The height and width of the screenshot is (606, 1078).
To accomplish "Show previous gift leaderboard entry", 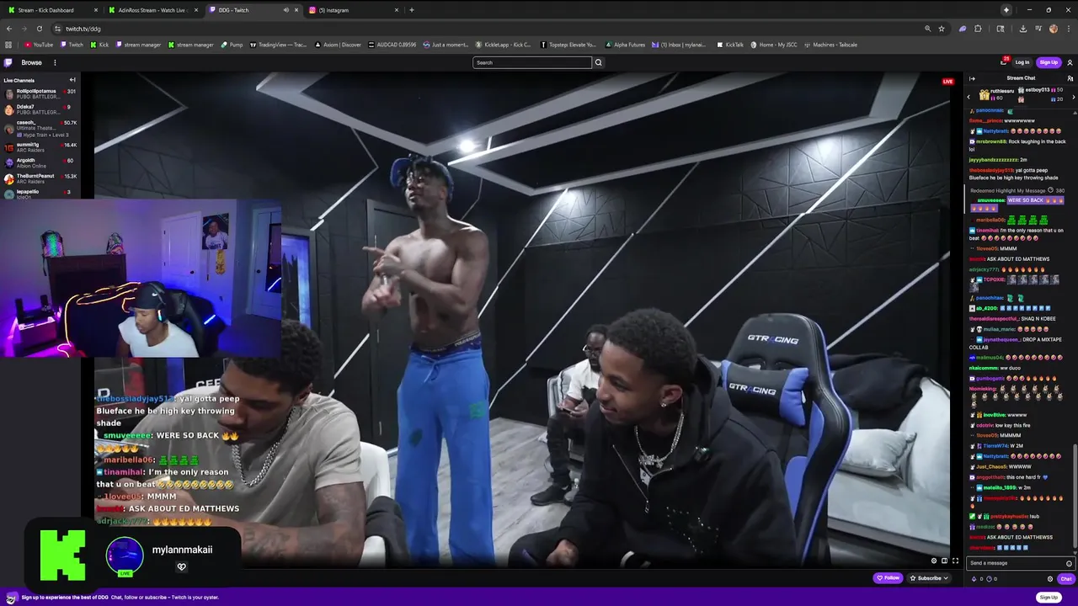I will click(969, 98).
